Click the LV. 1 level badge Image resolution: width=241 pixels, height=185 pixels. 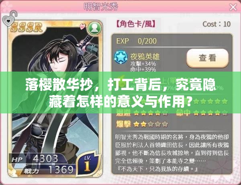point(88,164)
